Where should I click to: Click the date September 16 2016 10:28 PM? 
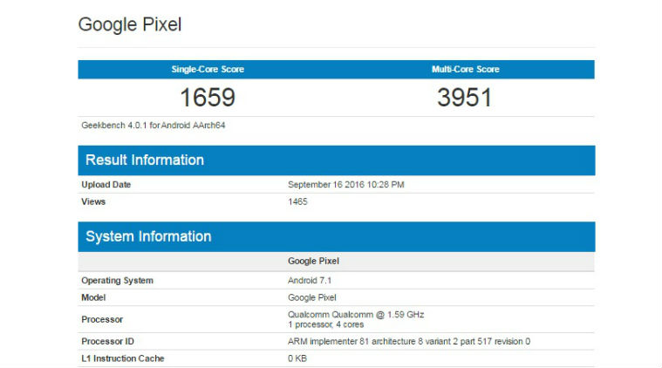pyautogui.click(x=346, y=184)
